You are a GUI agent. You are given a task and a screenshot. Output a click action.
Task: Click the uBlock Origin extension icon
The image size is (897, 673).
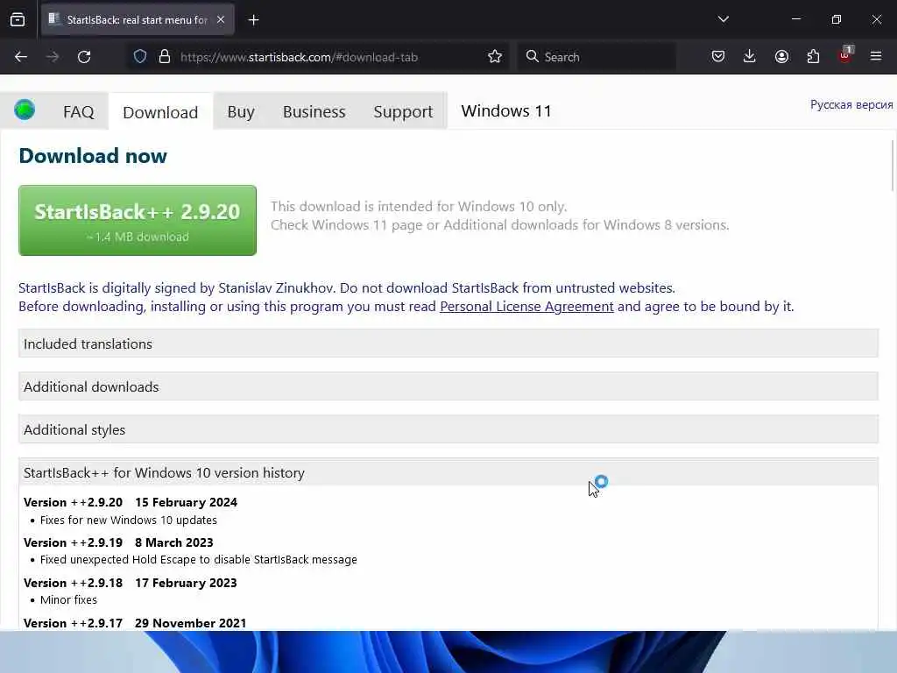[845, 55]
